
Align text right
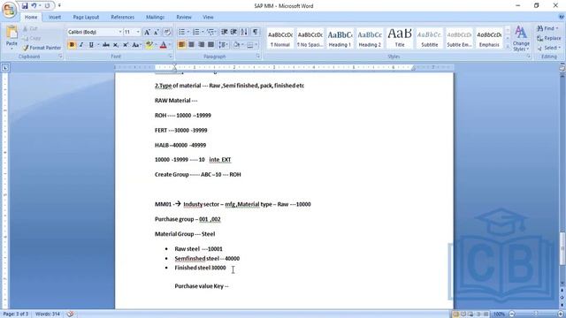pyautogui.click(x=201, y=45)
